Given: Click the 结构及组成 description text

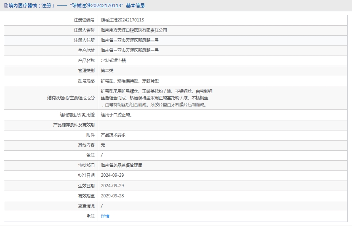Looking at the screenshot, I should [x=157, y=98].
